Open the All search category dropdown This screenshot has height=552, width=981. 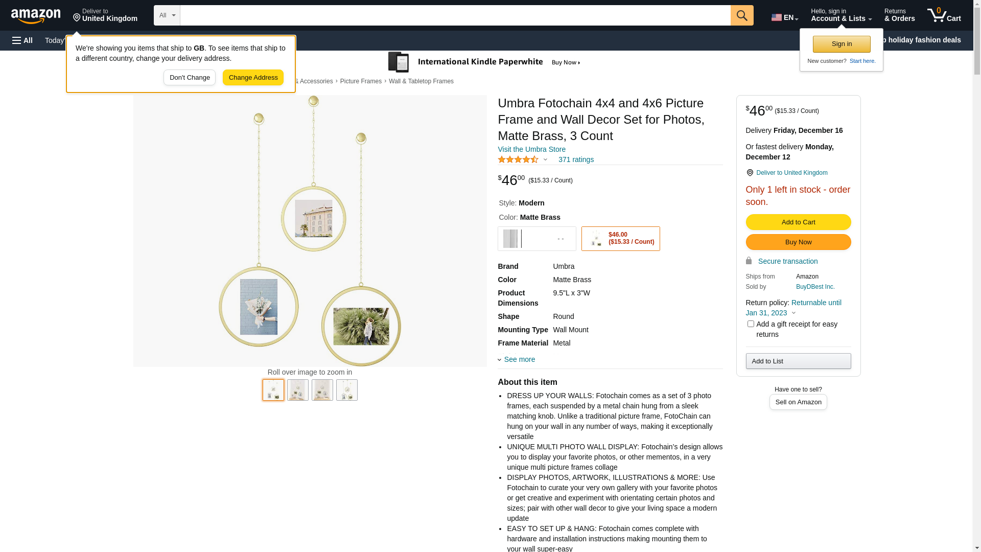(x=167, y=15)
